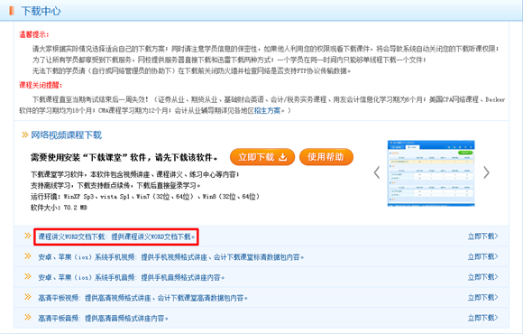Click the red 课程关闭提醒 heading
This screenshot has width=523, height=334.
click(x=41, y=85)
